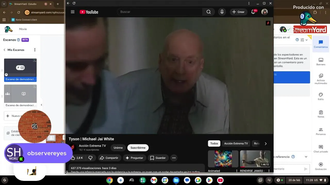330x185 pixels.
Task: Click help icon next to referencia
Action: [x=293, y=157]
